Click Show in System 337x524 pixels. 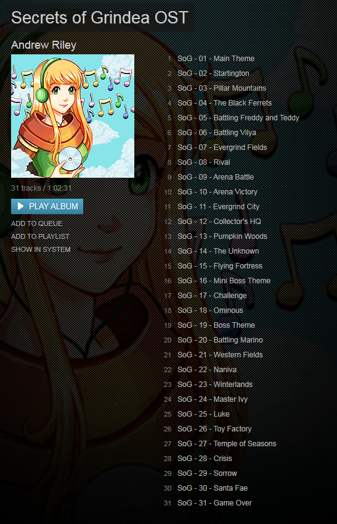41,249
